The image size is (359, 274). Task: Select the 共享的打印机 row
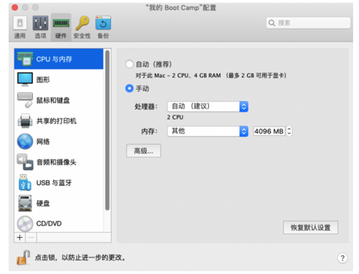[59, 121]
